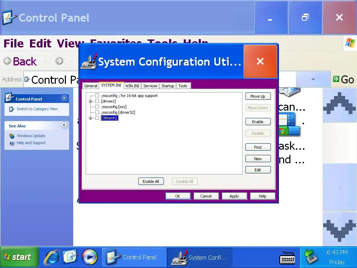Viewport: 357px width, 268px height.
Task: Click the Apply button
Action: 234,196
